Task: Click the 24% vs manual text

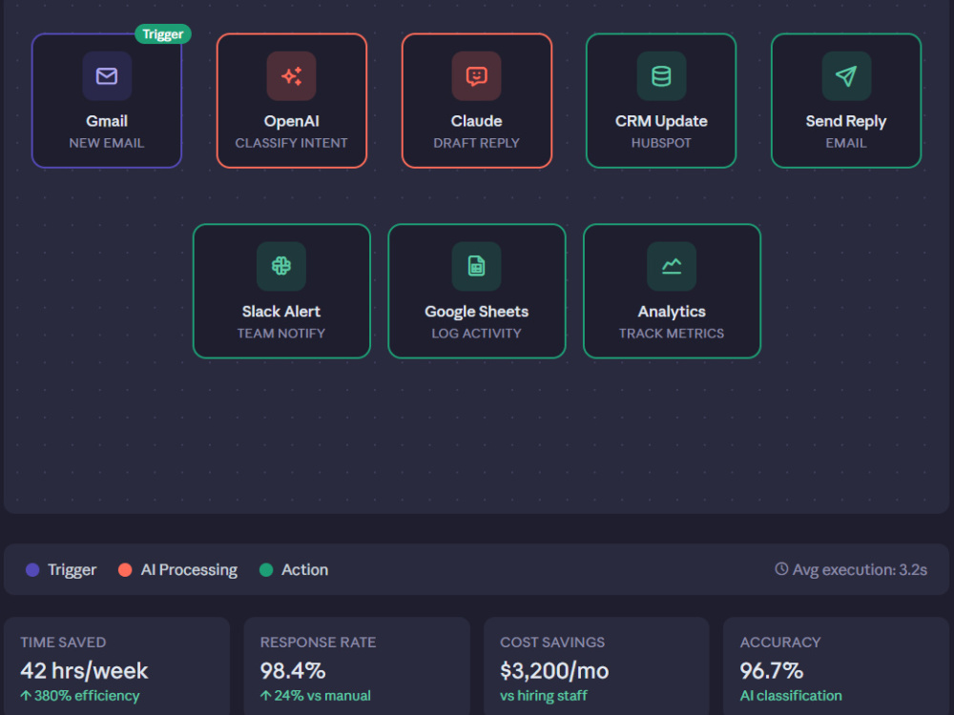Action: [322, 696]
